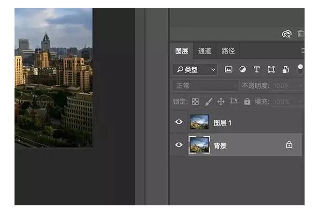321x215 pixels.
Task: Click the 不透明度 label
Action: (255, 86)
